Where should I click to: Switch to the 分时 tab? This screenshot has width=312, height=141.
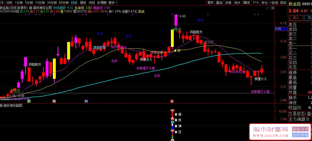[9, 3]
